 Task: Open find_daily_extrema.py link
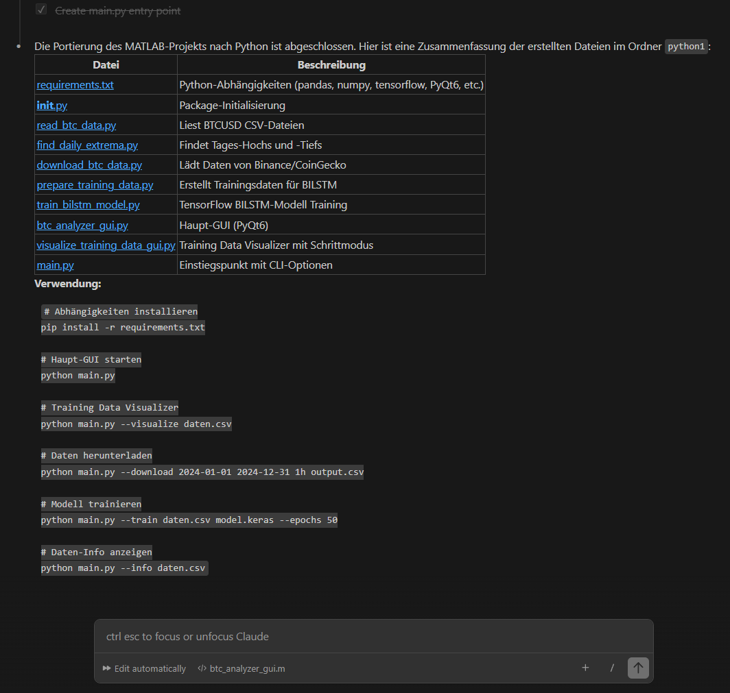[x=87, y=145]
